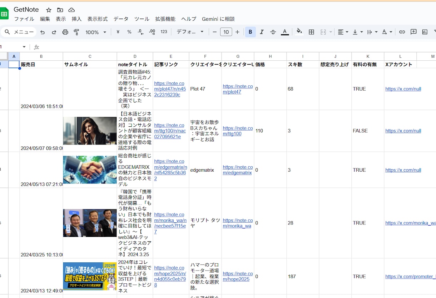436x298 pixels.
Task: Open the borders grid icon
Action: (312, 32)
